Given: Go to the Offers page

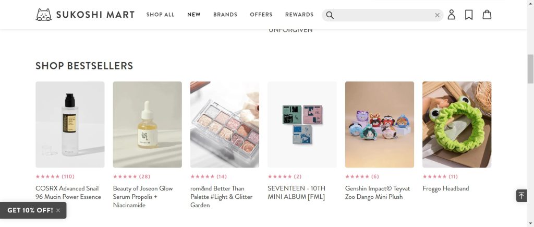Looking at the screenshot, I should coord(261,15).
